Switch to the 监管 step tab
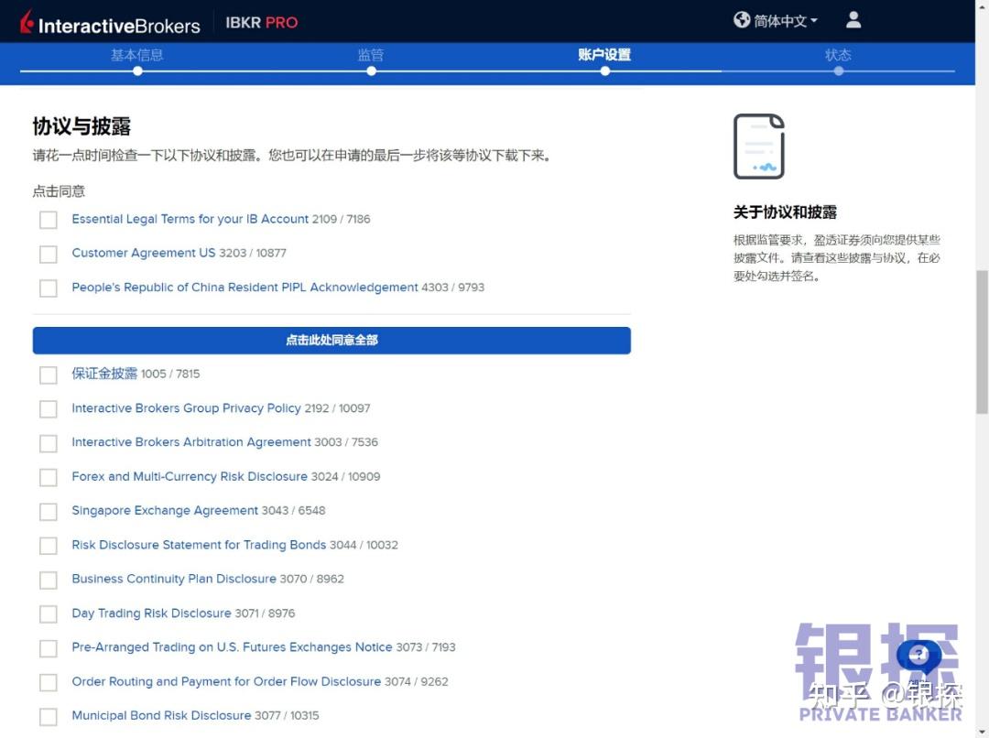The height and width of the screenshot is (738, 989). 371,55
